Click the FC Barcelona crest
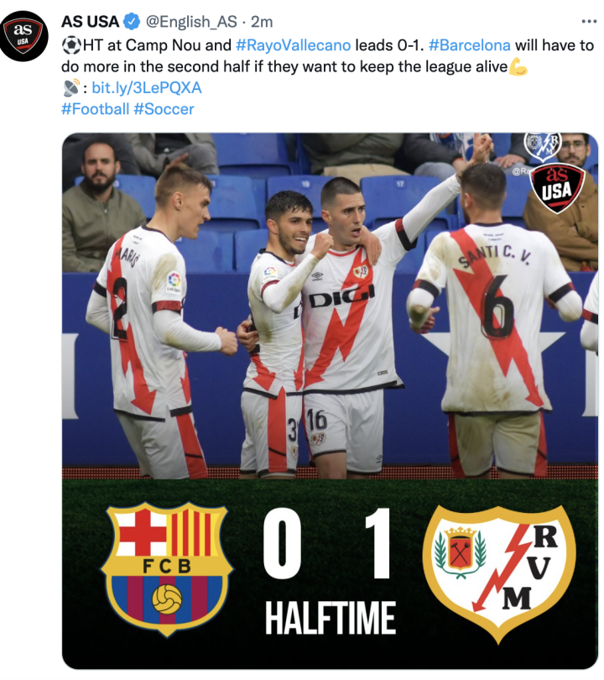The image size is (604, 680). click(167, 568)
